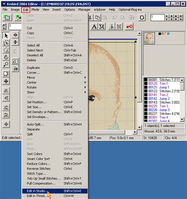Select list row 00121: Jump 1
The height and width of the screenshot is (199, 187).
coord(162,87)
